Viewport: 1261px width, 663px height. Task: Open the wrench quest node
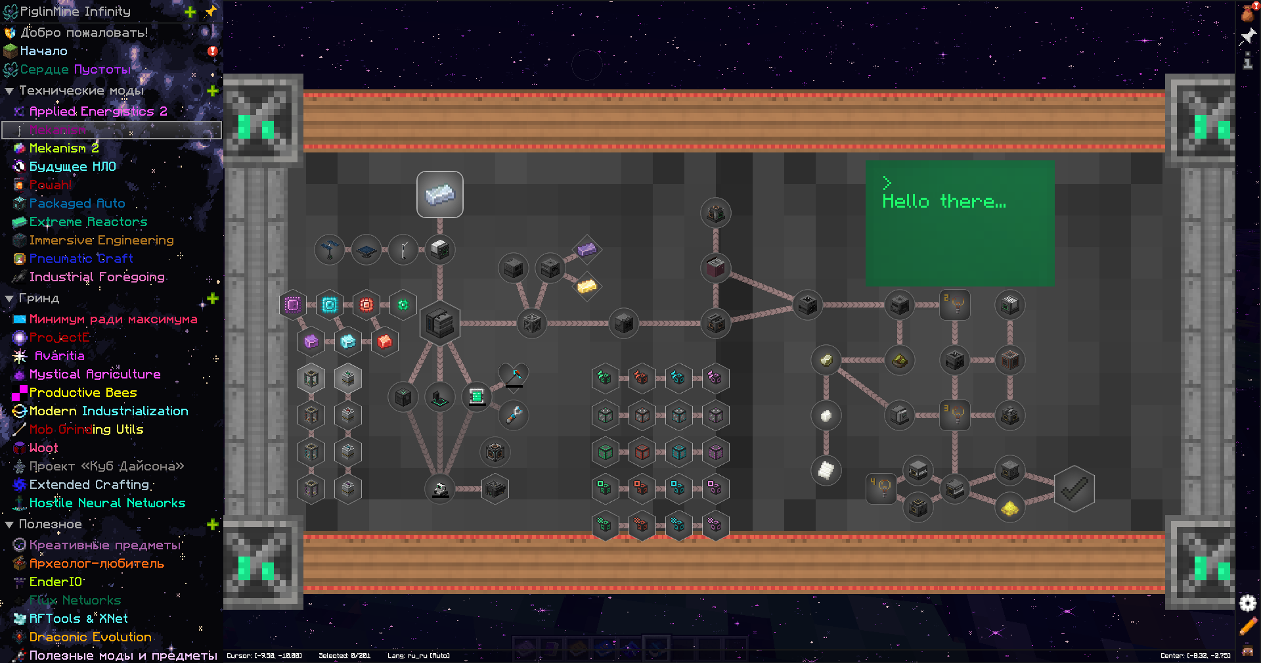(514, 415)
